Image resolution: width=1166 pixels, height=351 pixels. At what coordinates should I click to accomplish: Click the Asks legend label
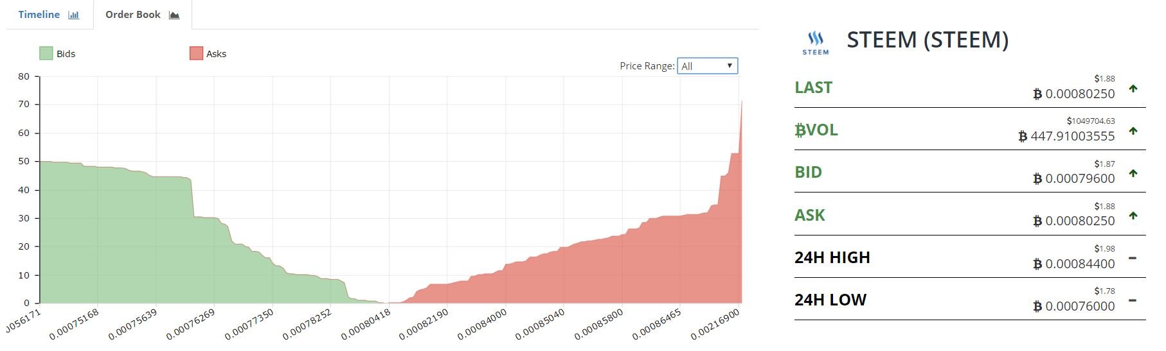point(216,54)
